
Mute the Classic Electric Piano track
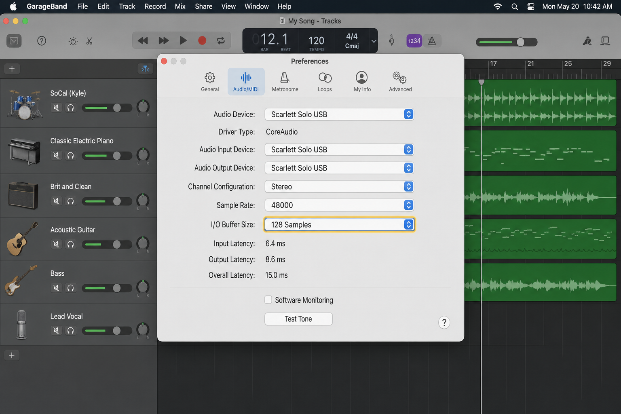[57, 155]
